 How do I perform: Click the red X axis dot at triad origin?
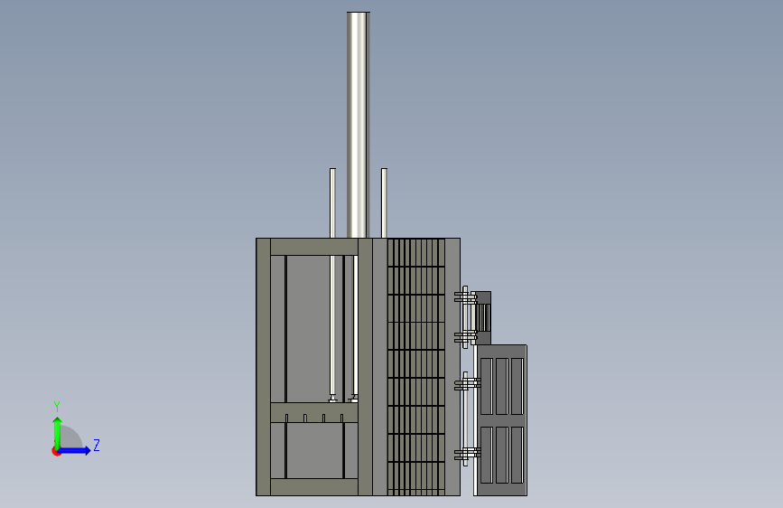click(56, 451)
